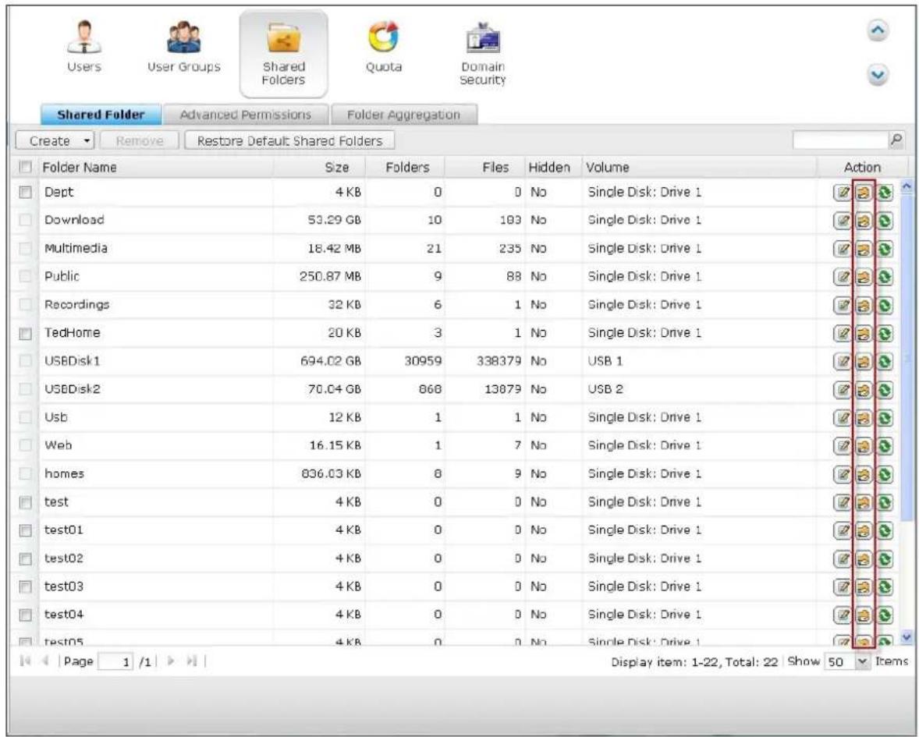This screenshot has width=919, height=737.
Task: Open the Quota section icon
Action: tap(384, 47)
